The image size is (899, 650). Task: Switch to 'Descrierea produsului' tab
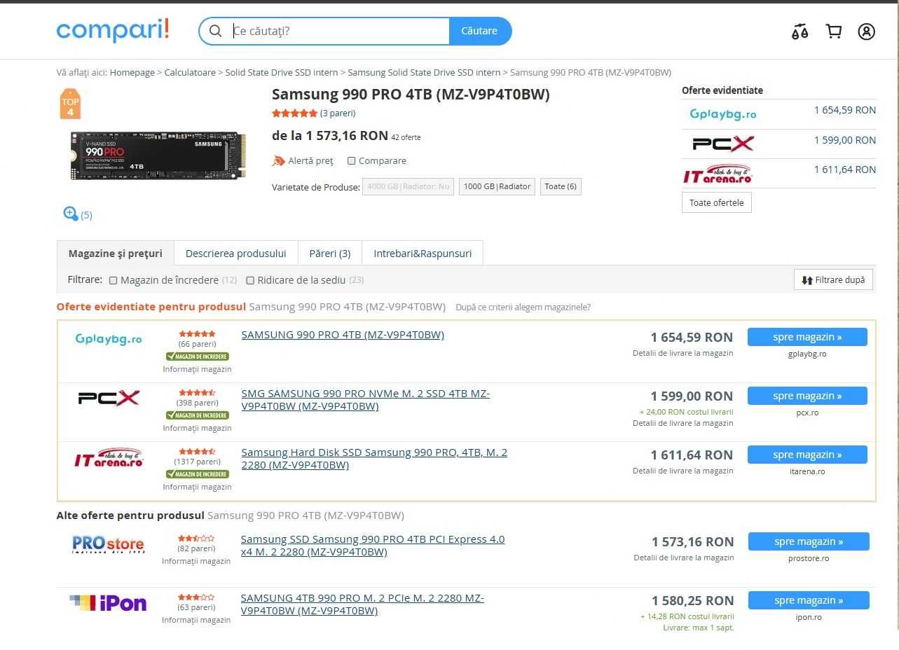coord(236,254)
